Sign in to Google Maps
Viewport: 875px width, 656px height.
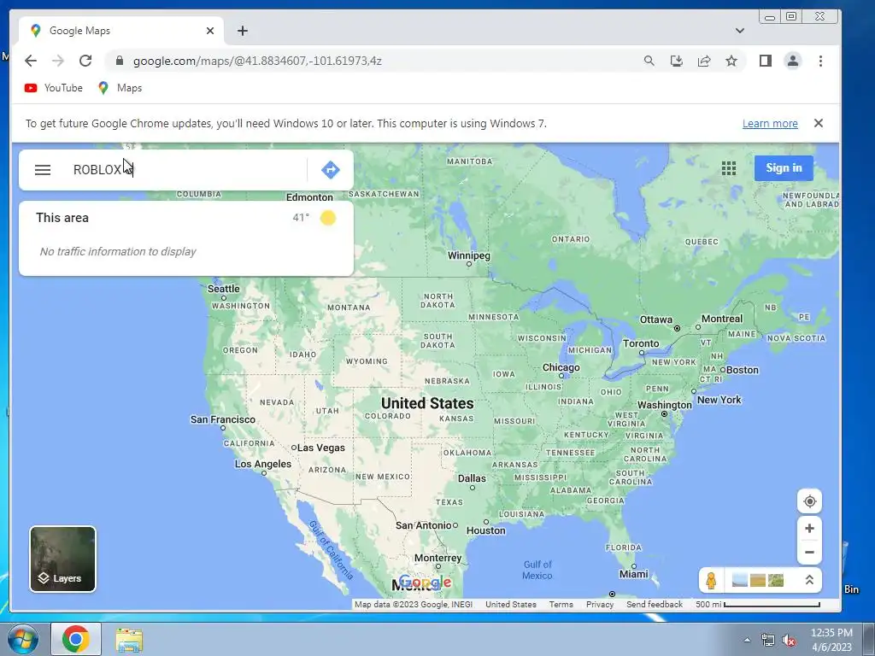point(784,168)
